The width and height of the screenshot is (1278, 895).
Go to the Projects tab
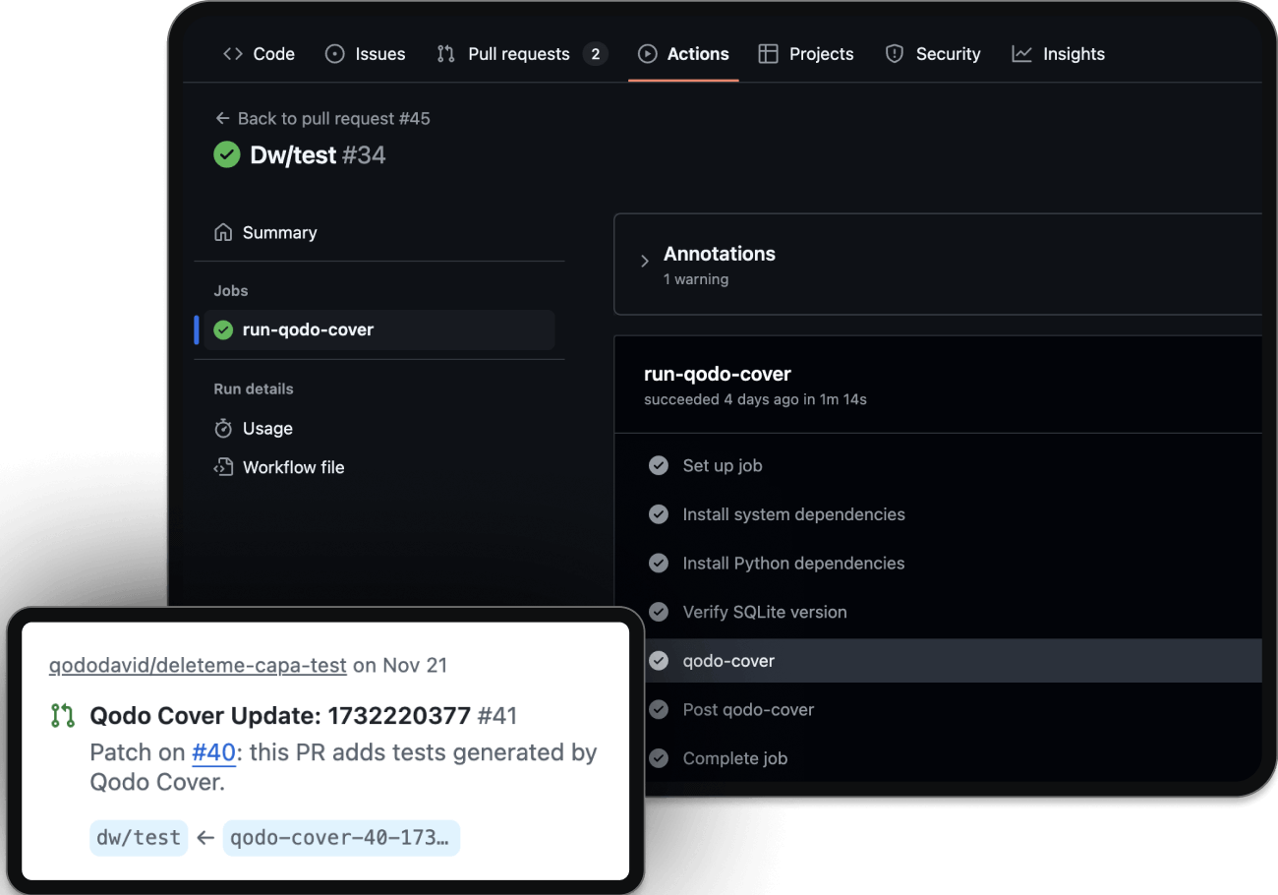tap(806, 54)
